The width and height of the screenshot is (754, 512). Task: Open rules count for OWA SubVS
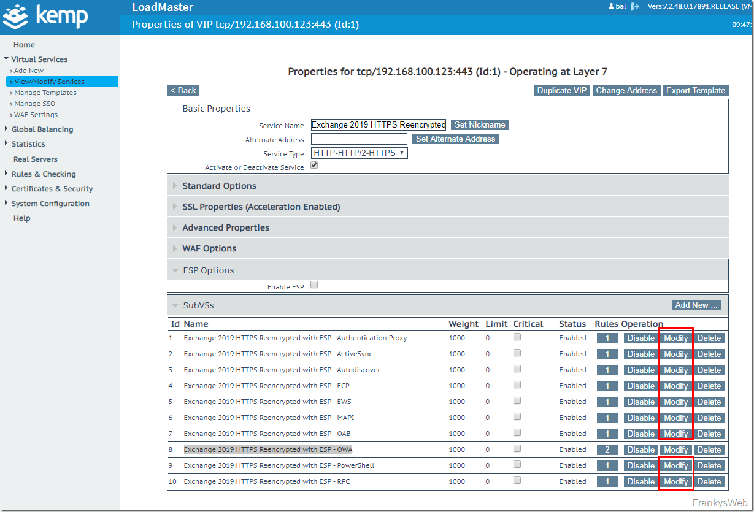tap(607, 449)
